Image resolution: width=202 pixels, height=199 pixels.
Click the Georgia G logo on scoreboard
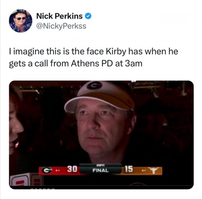[x=46, y=170]
